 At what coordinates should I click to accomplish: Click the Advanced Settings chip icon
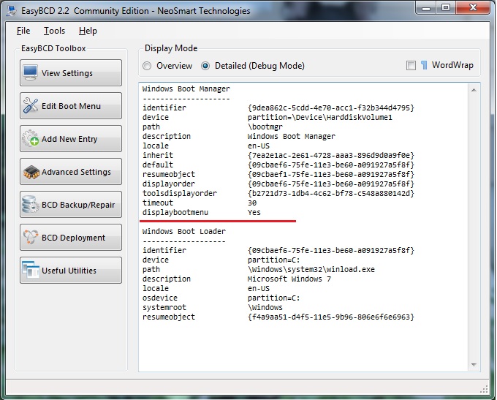31,172
